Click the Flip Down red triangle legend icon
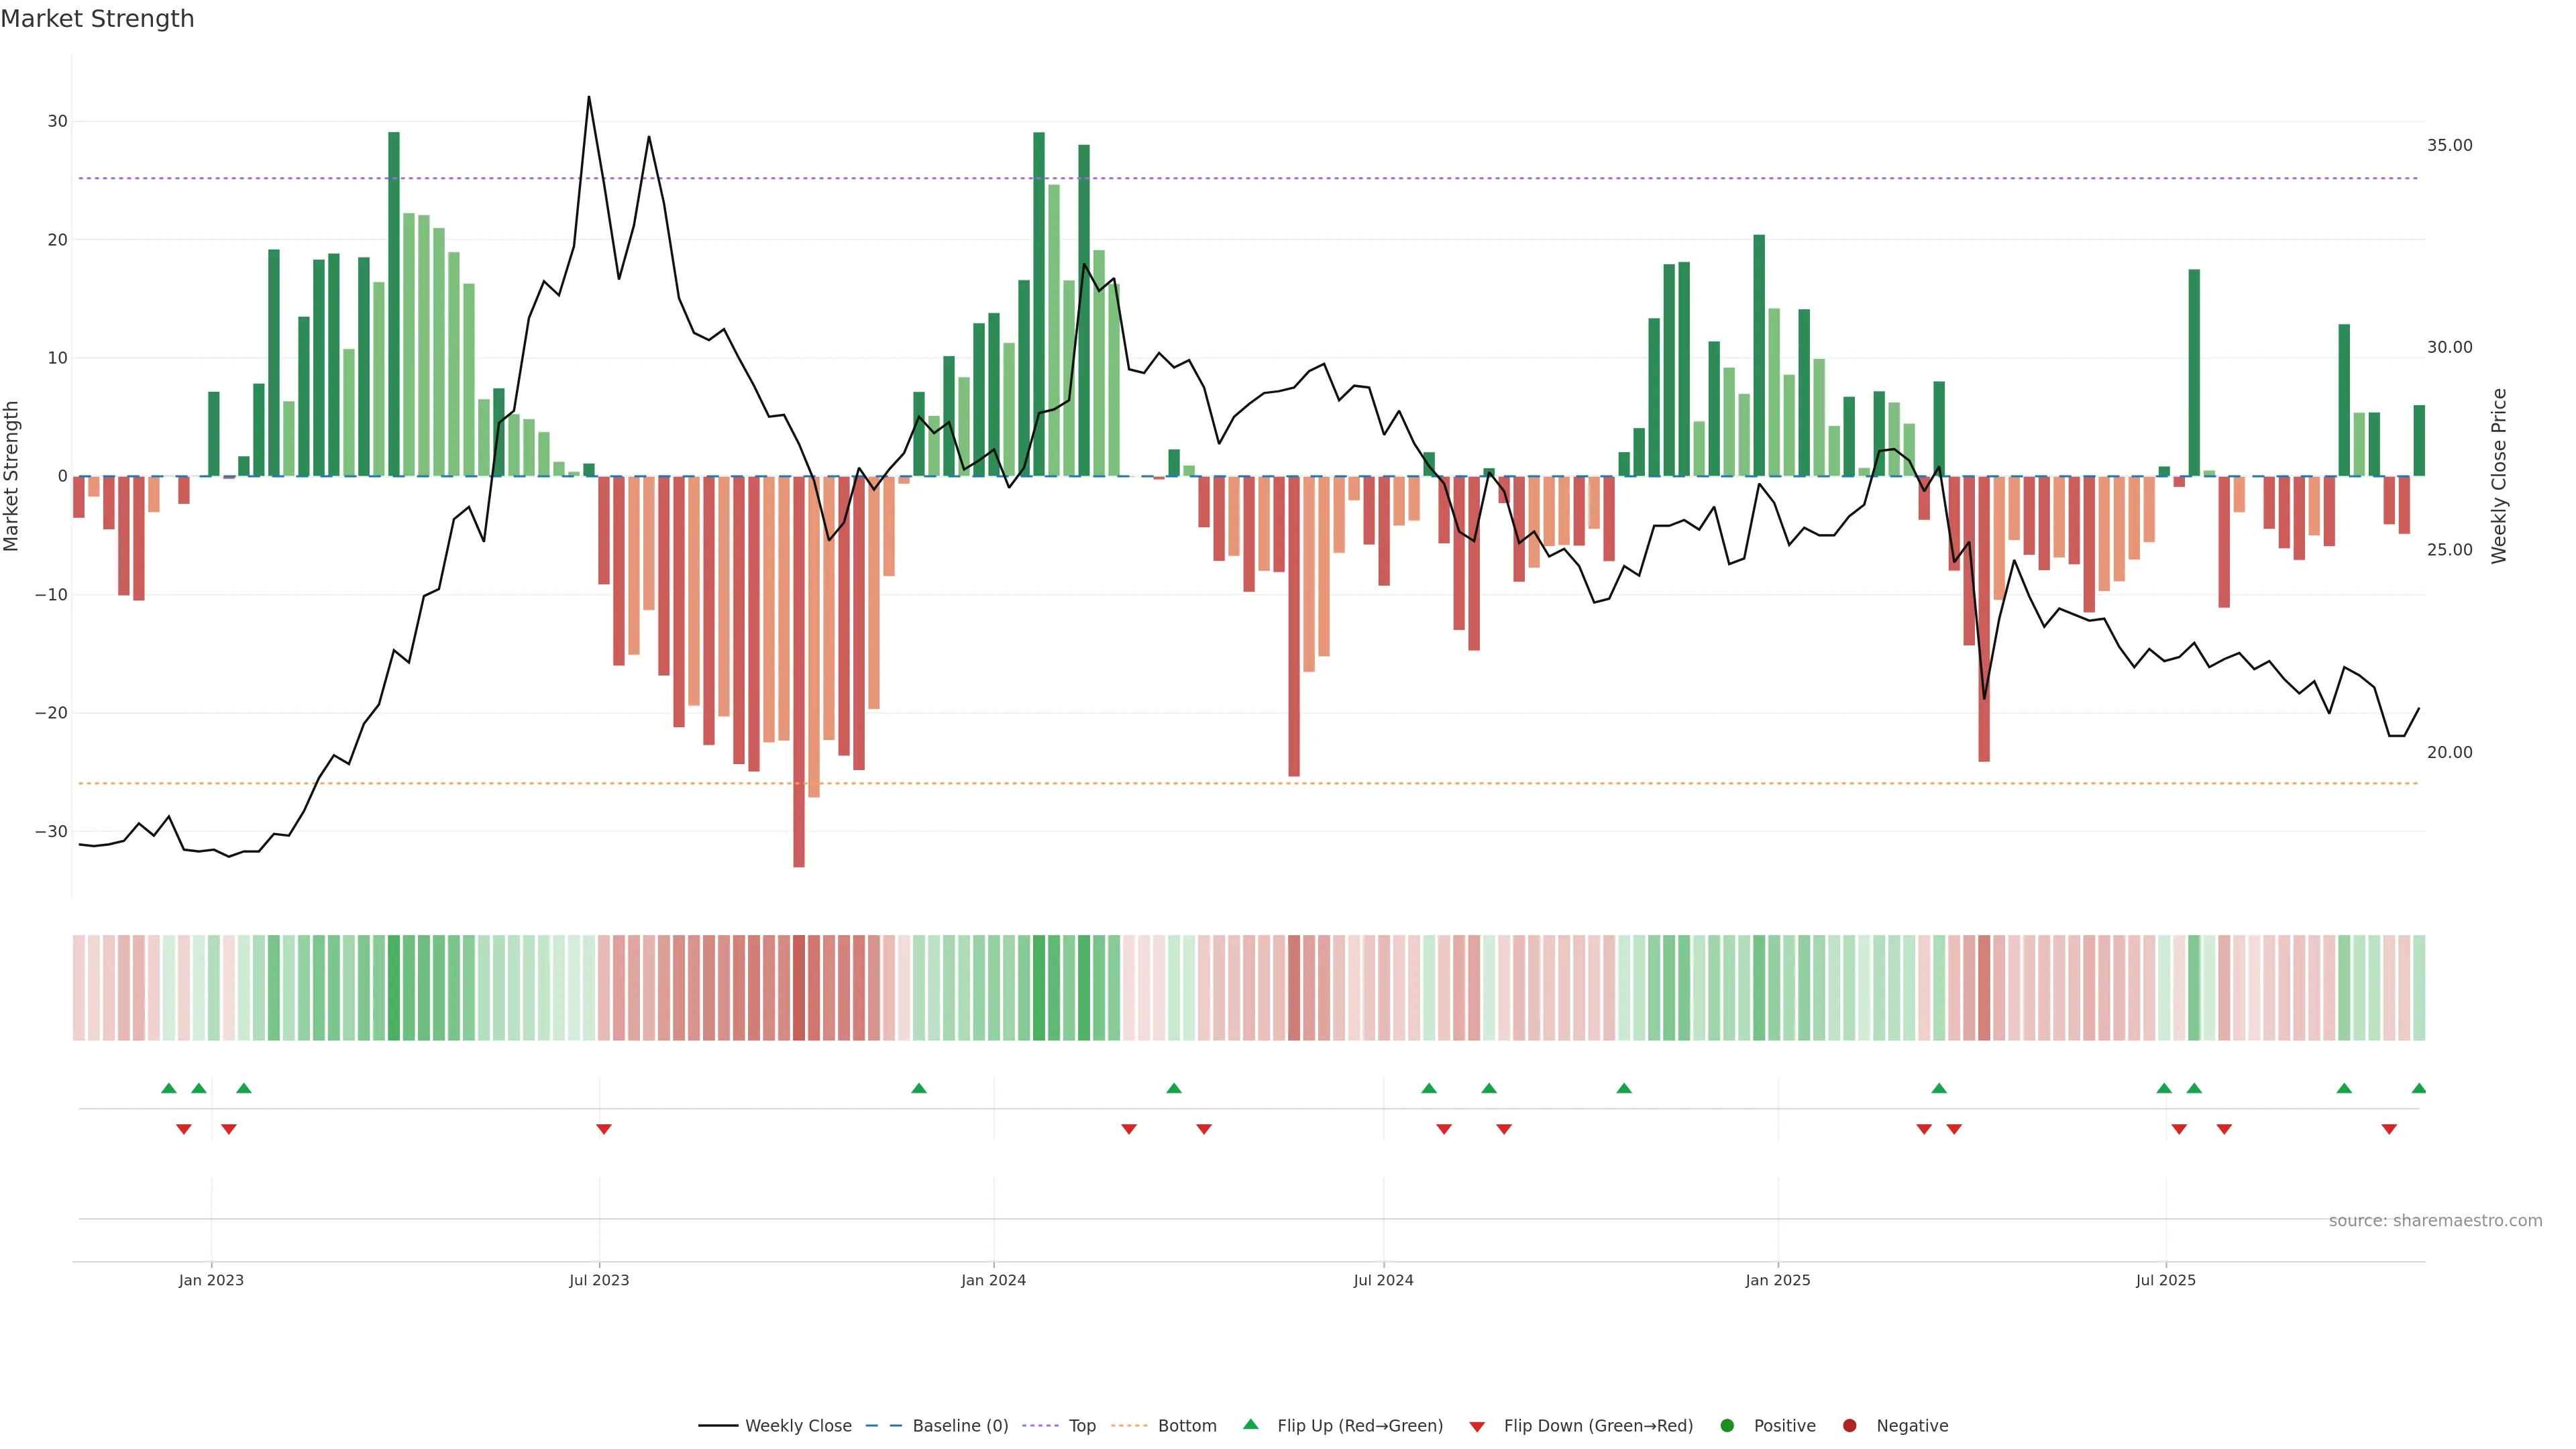This screenshot has width=2576, height=1449. [x=1477, y=1427]
